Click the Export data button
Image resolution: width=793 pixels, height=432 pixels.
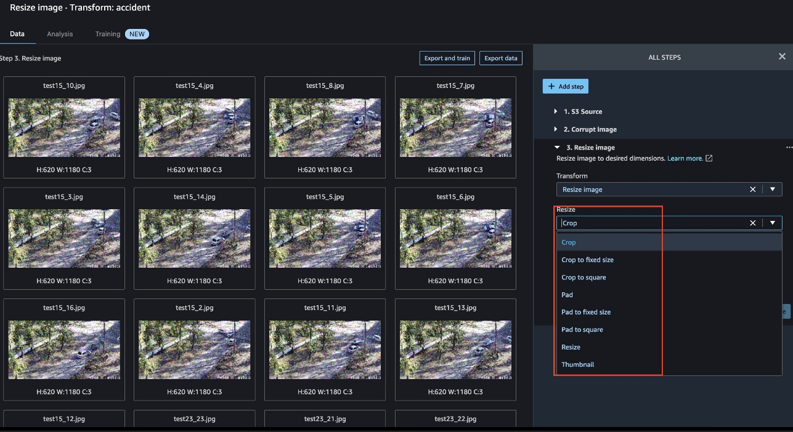(501, 58)
